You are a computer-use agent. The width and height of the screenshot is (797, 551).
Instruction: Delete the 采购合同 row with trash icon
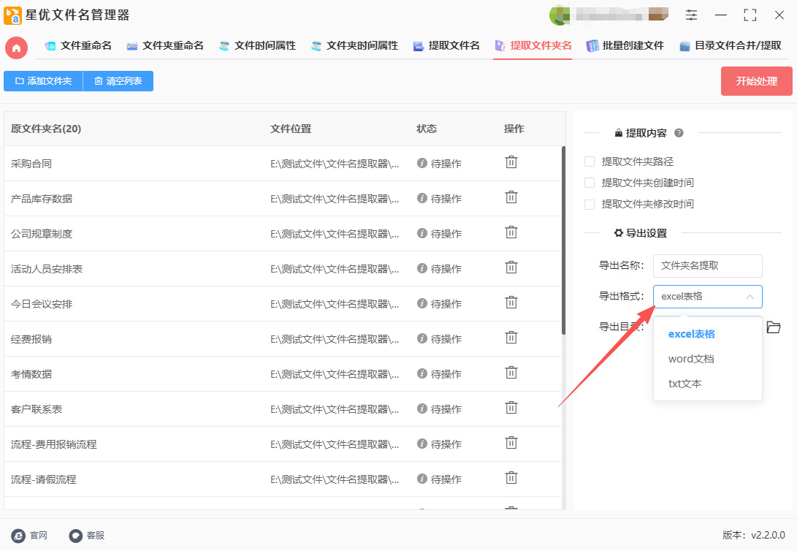click(511, 162)
